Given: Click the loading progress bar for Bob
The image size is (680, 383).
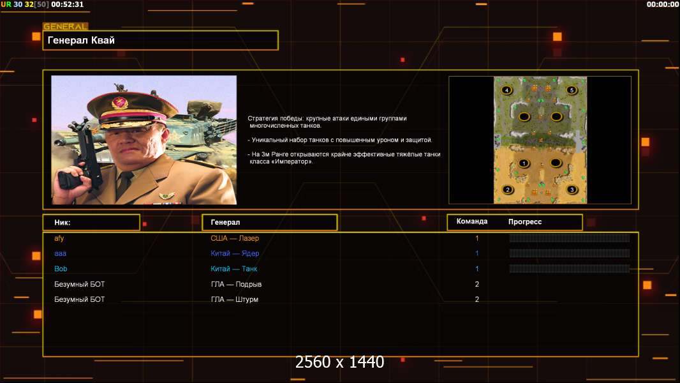Looking at the screenshot, I should click(570, 269).
